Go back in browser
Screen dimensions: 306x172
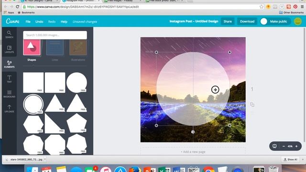5,7
